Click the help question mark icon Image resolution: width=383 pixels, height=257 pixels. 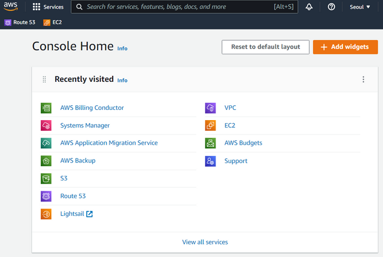tap(331, 7)
